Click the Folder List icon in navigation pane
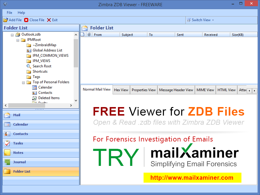The image size is (260, 195). tap(7, 171)
